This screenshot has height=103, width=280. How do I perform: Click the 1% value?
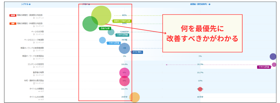[x=124, y=56]
